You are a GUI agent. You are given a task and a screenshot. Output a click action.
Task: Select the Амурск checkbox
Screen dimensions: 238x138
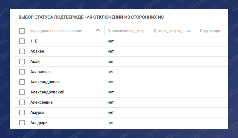point(22,112)
